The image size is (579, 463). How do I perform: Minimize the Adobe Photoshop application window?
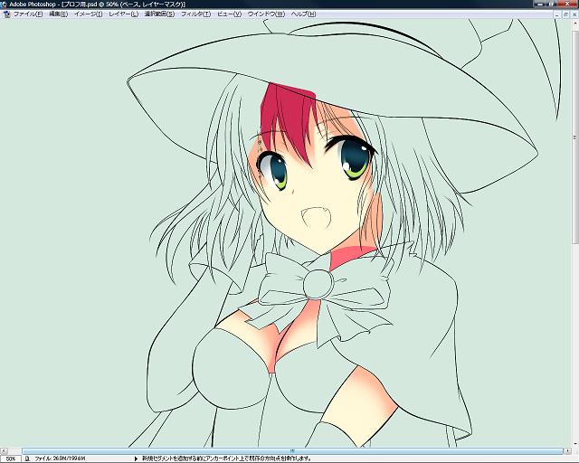(x=541, y=4)
